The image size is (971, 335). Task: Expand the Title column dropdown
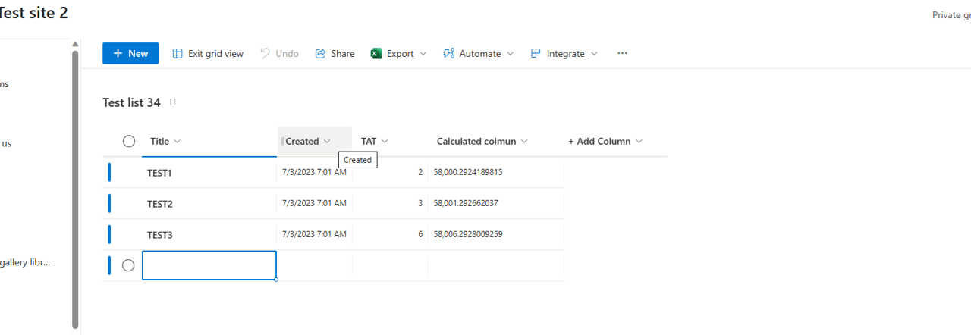pos(178,142)
